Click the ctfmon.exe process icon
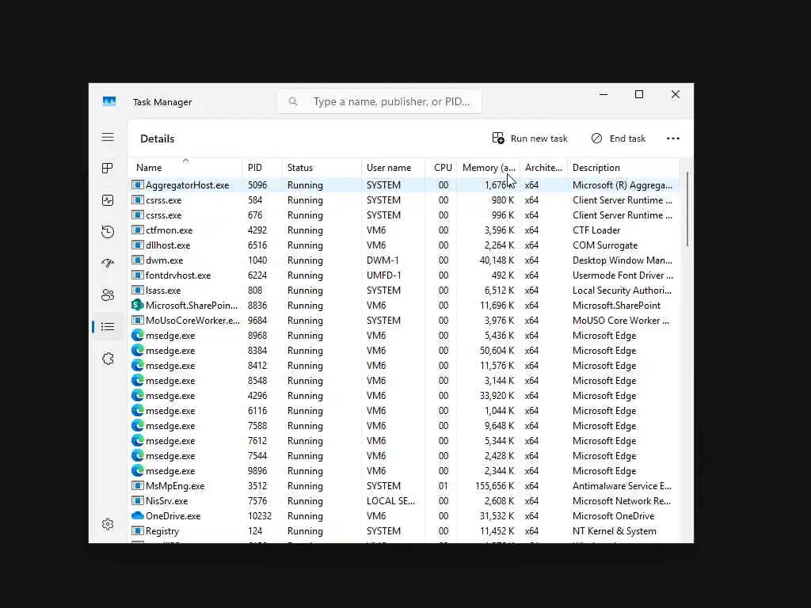 (137, 230)
